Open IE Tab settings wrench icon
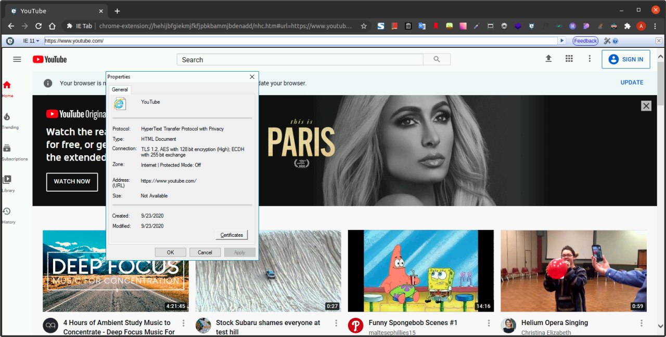 pyautogui.click(x=607, y=41)
